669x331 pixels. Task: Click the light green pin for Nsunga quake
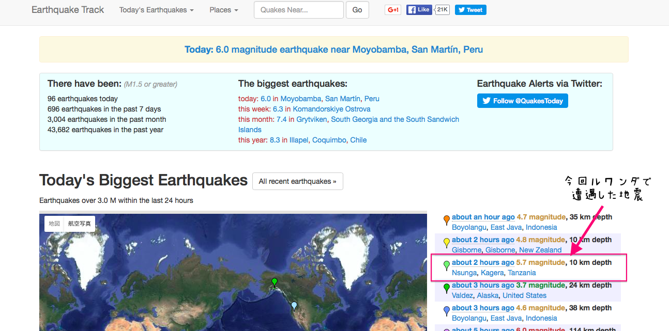[x=447, y=265]
